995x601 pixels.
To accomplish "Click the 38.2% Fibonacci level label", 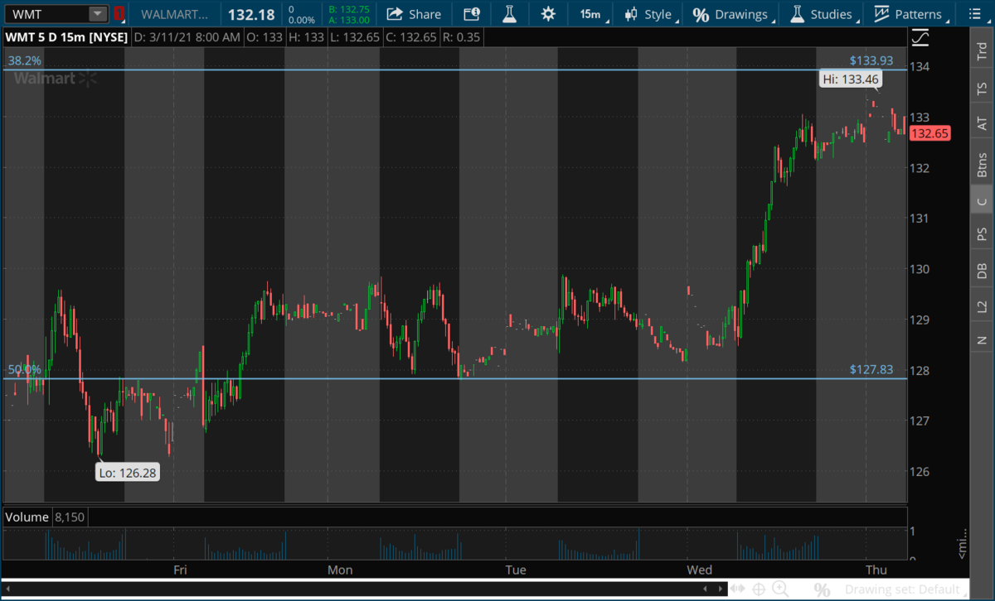I will tap(25, 60).
